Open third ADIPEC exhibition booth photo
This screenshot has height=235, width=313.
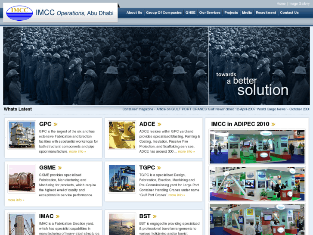[257, 219]
